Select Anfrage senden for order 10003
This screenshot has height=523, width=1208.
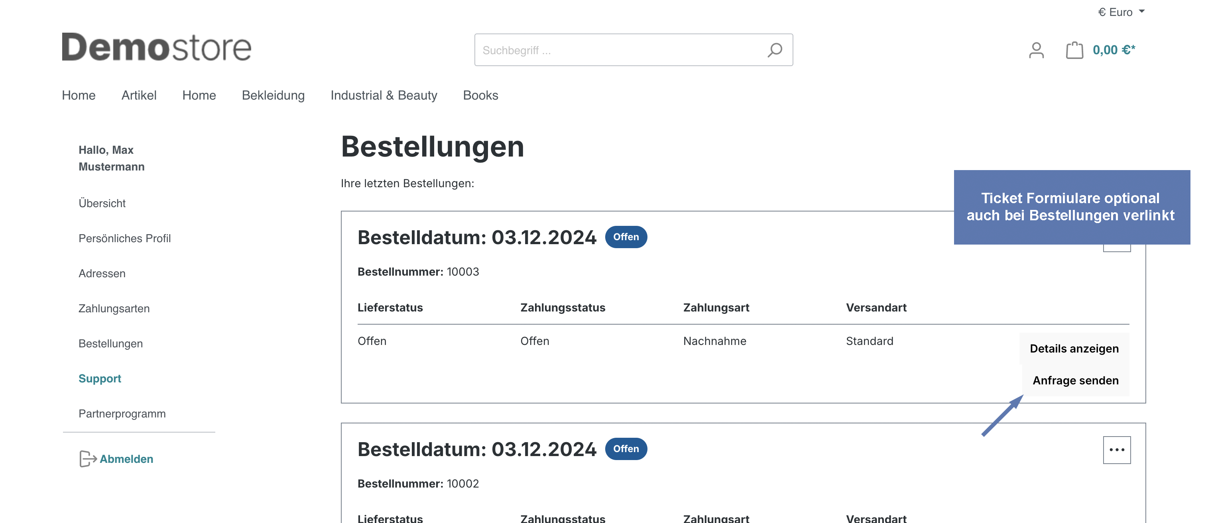coord(1075,380)
